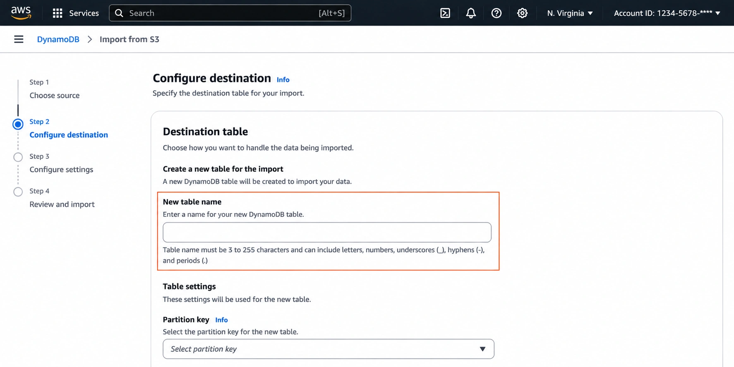
Task: Click the 'Configure destination' page heading
Action: point(212,78)
